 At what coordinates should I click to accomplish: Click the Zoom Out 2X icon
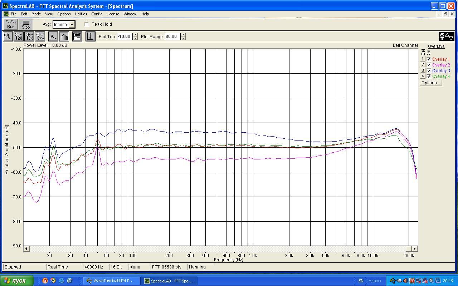29,36
